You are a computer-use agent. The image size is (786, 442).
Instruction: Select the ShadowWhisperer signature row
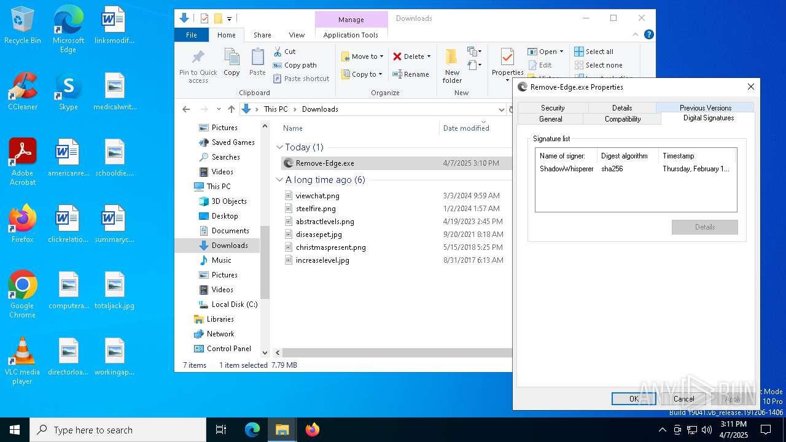[x=636, y=169]
